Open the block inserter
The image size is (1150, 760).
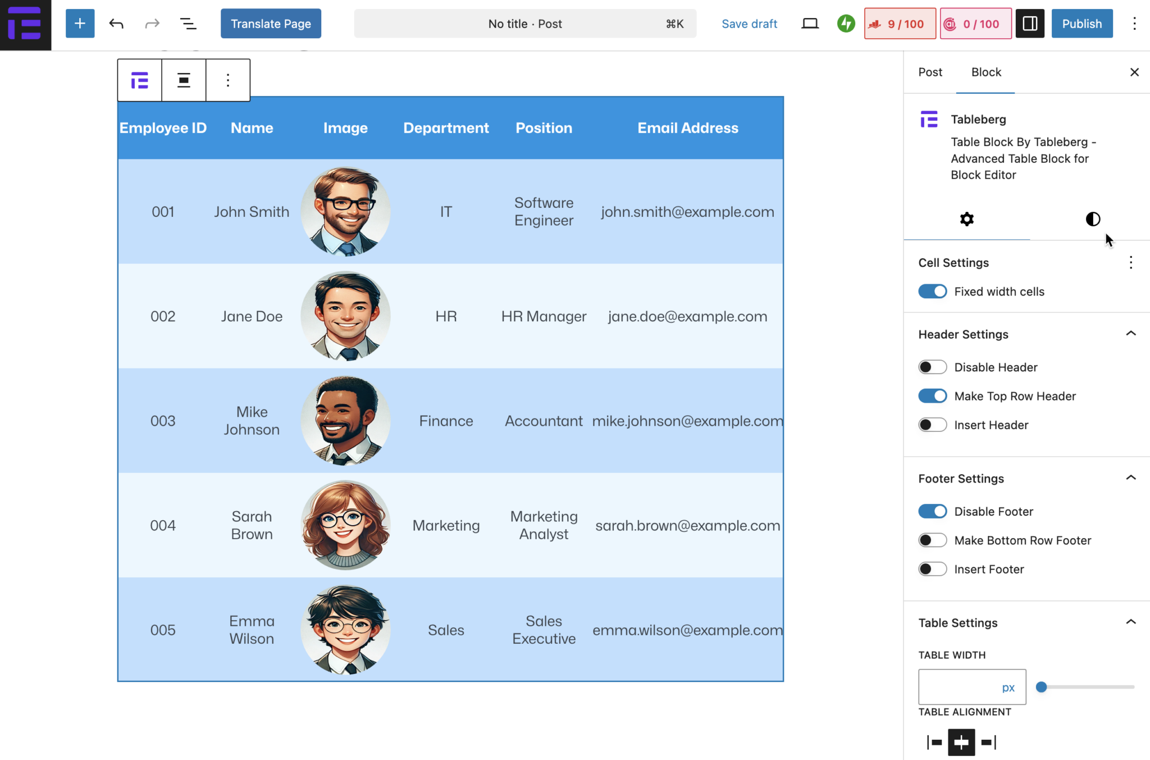80,23
